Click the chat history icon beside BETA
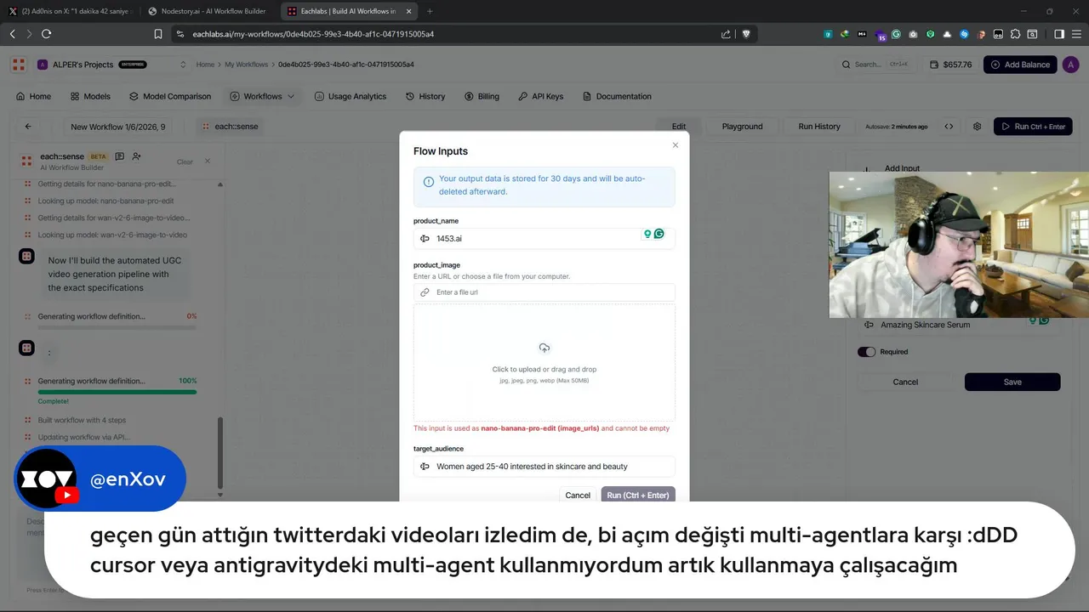The width and height of the screenshot is (1089, 612). [x=120, y=156]
